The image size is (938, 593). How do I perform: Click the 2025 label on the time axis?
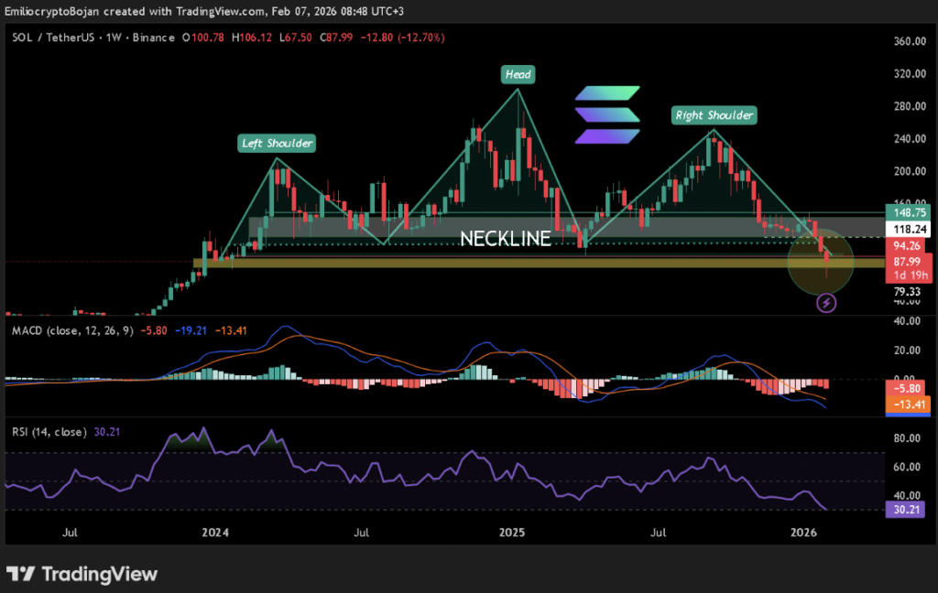(x=511, y=532)
